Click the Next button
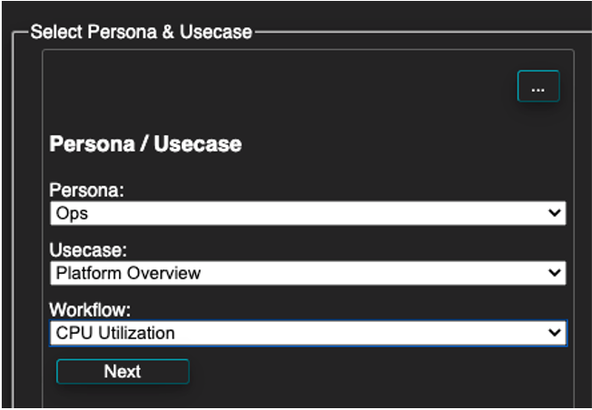Screen dimensions: 592x410 click(x=123, y=372)
